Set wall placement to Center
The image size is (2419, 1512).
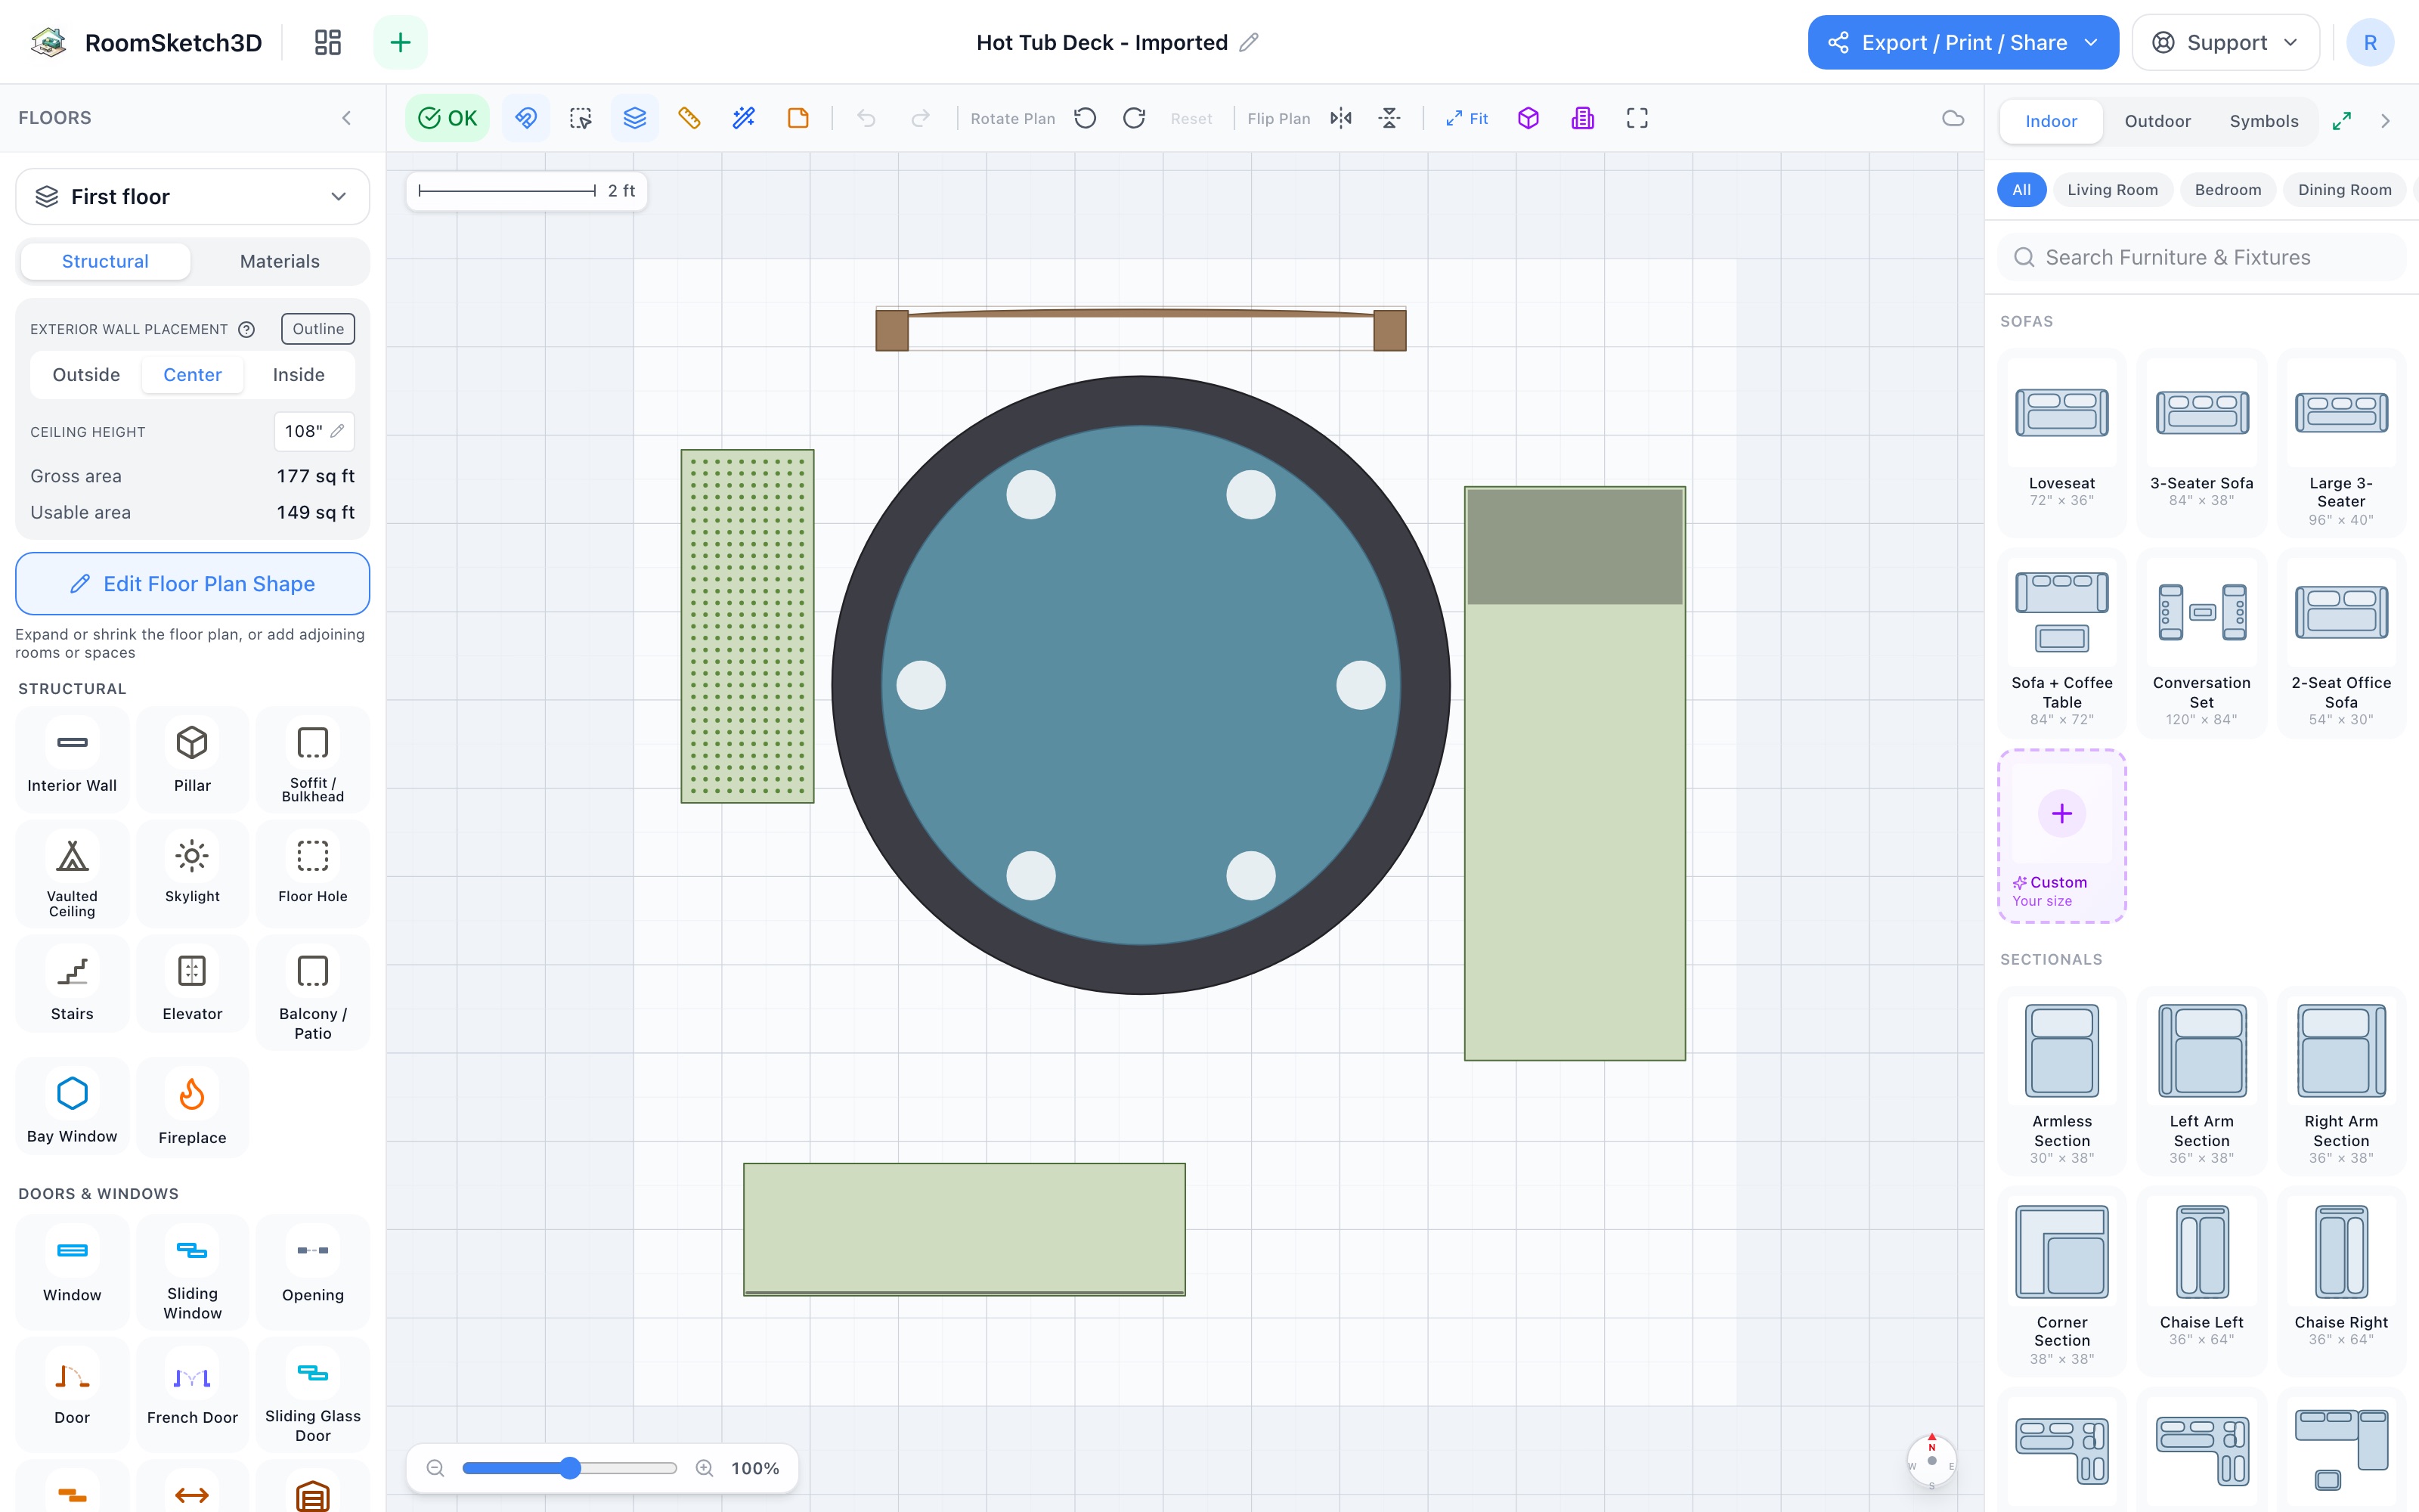coord(193,375)
